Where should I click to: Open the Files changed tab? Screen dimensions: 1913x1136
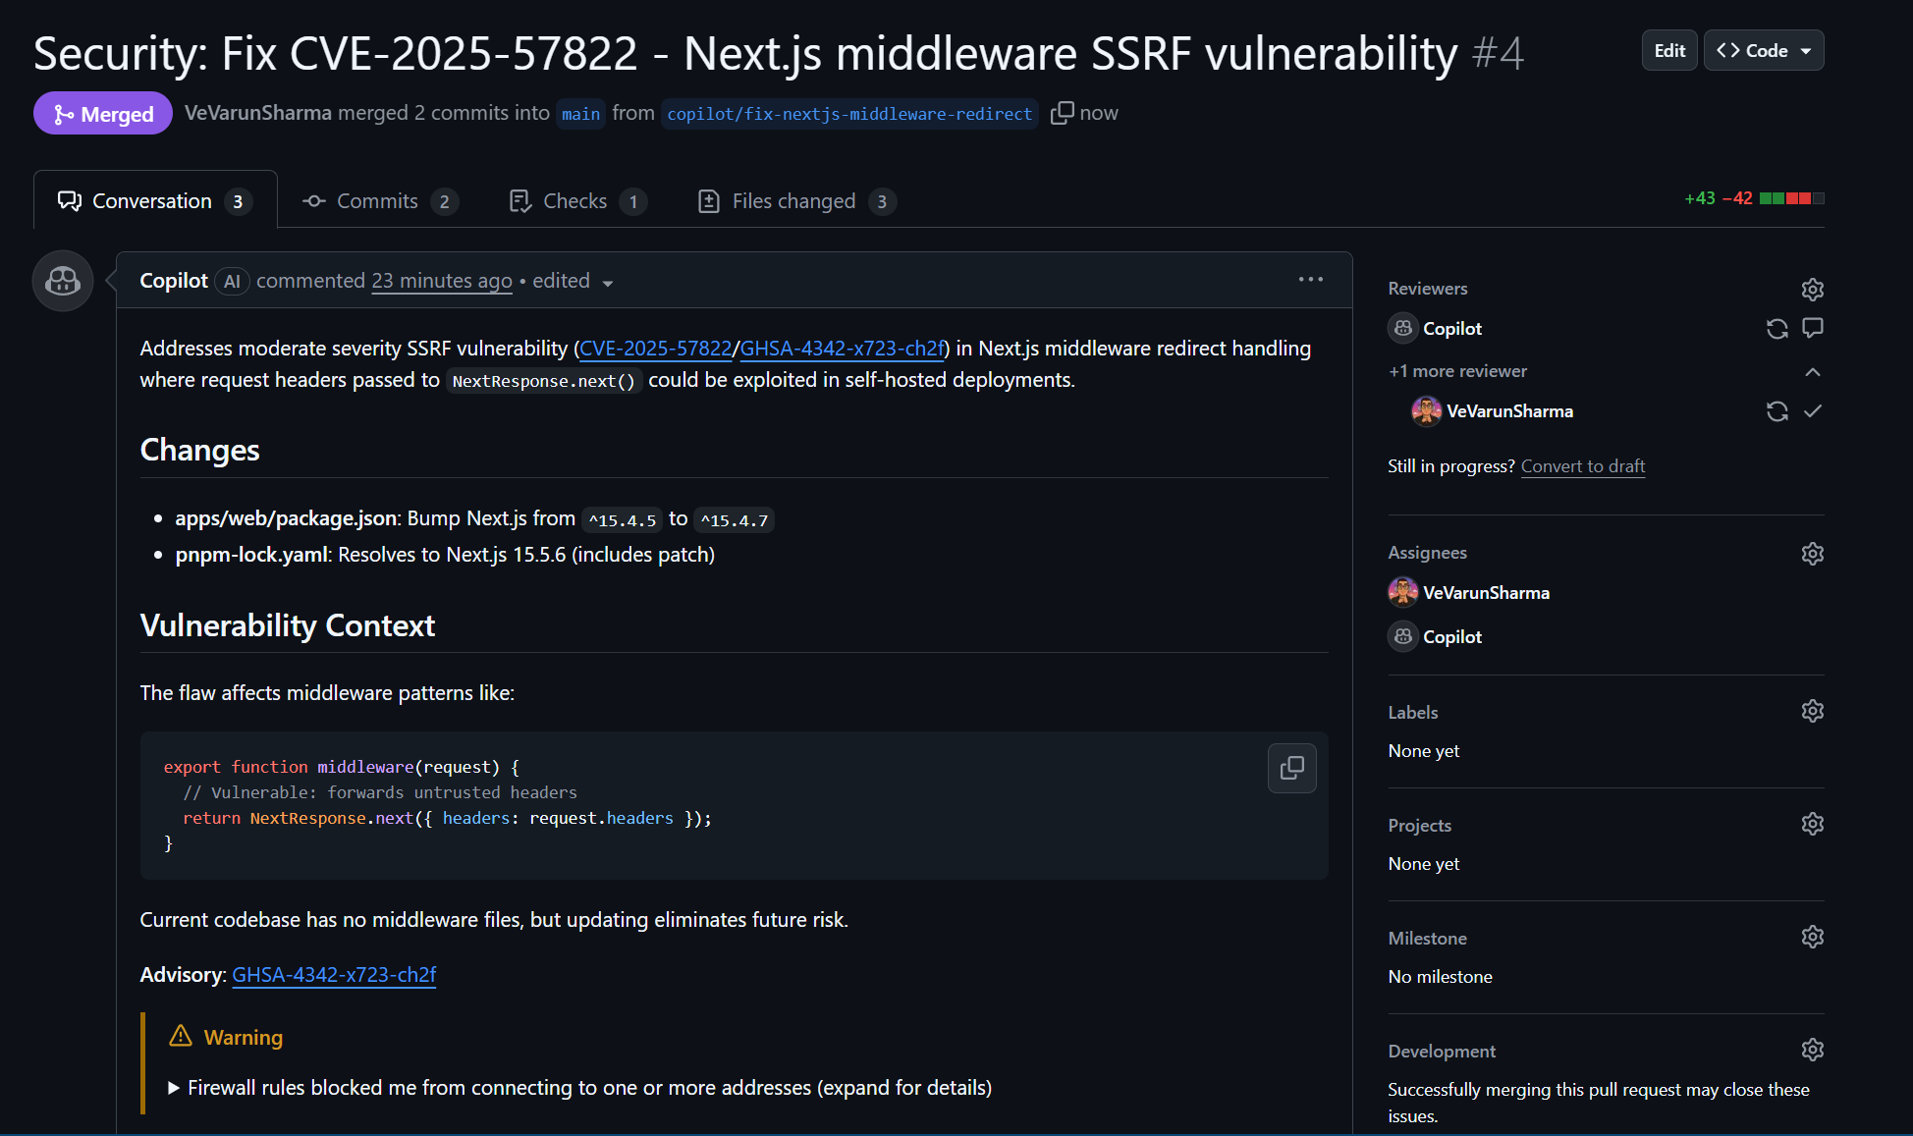pyautogui.click(x=796, y=201)
